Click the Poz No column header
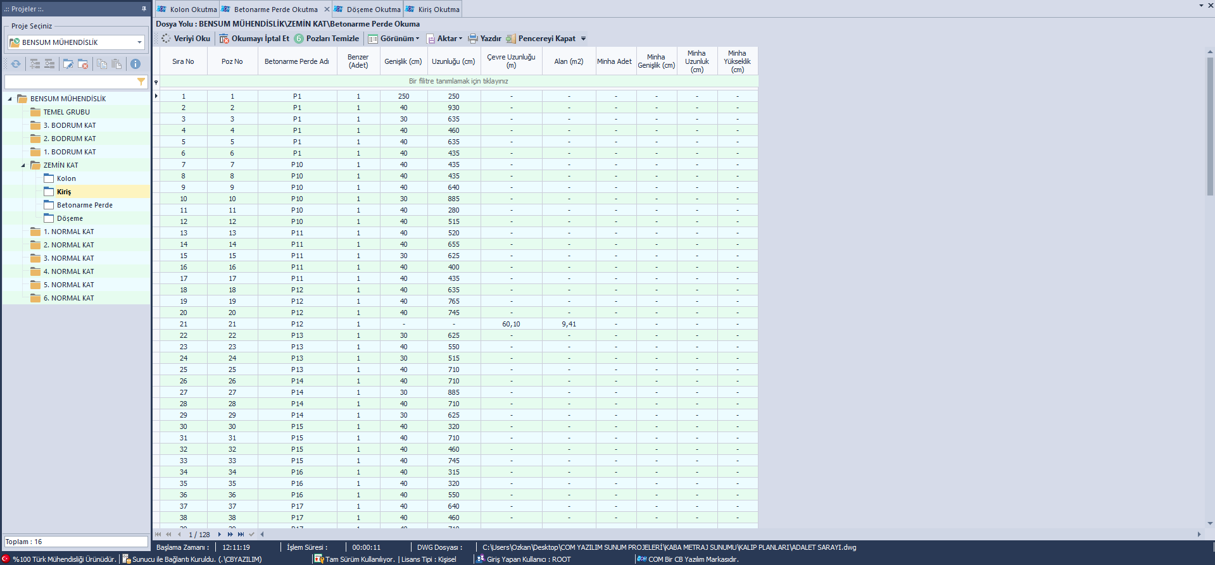 232,61
